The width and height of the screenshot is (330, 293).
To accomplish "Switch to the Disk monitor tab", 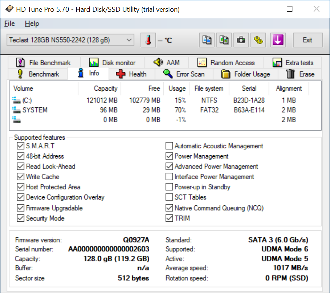I will [x=112, y=63].
